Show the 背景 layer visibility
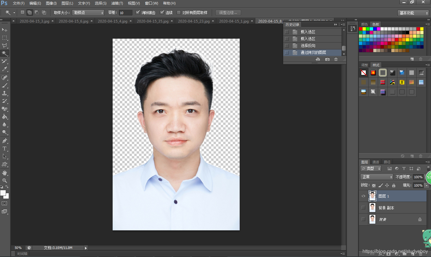The width and height of the screenshot is (431, 257). [363, 219]
